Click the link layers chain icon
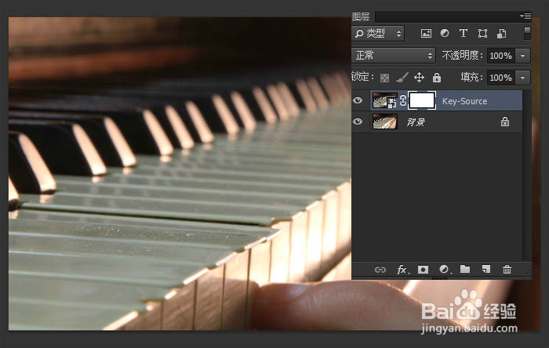The height and width of the screenshot is (348, 549). pyautogui.click(x=380, y=270)
